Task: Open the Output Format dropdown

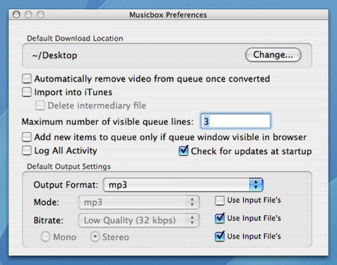Action: coord(183,185)
